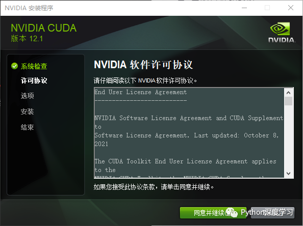
Task: Click the gray cancel button beside 同意并继续
Action: [272, 213]
